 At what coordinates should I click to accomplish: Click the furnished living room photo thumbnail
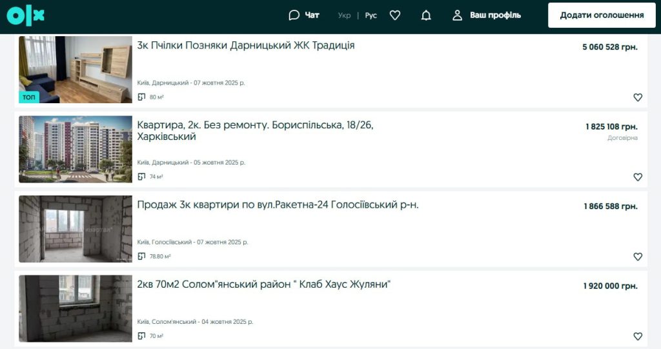76,70
